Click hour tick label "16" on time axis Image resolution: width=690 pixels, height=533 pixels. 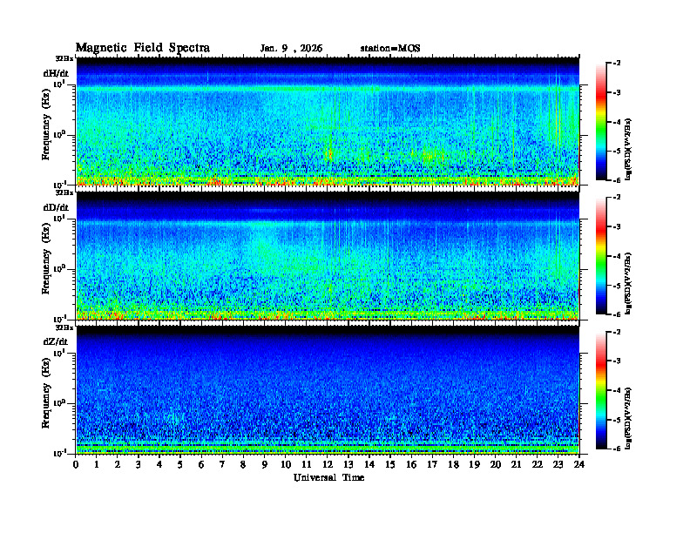(x=411, y=464)
